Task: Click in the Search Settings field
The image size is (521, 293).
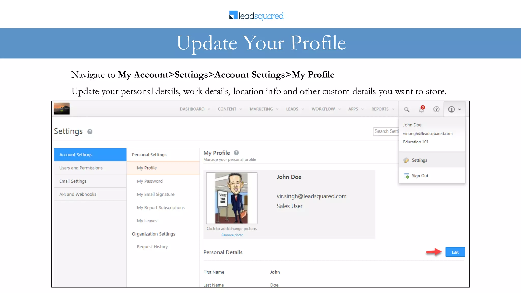Action: [386, 131]
